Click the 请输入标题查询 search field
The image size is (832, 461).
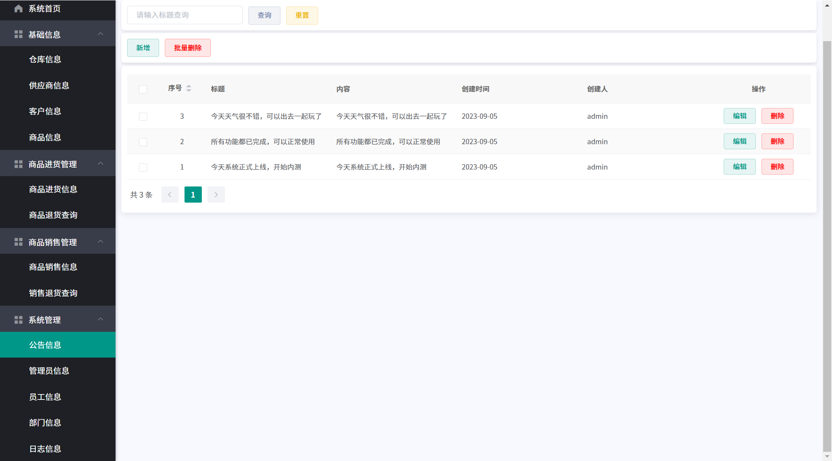[185, 15]
